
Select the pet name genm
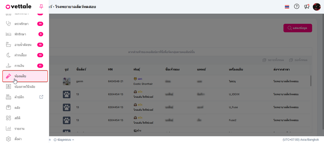pos(80,81)
